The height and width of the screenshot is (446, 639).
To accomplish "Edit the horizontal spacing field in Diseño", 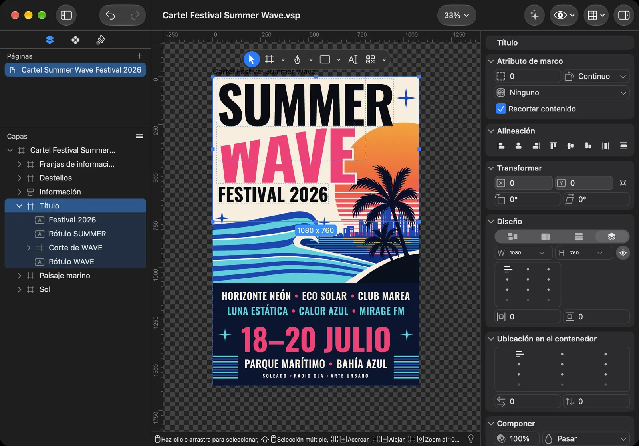I will tap(528, 317).
